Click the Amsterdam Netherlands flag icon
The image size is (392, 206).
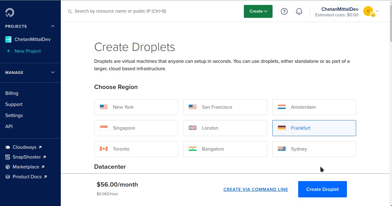click(x=281, y=107)
